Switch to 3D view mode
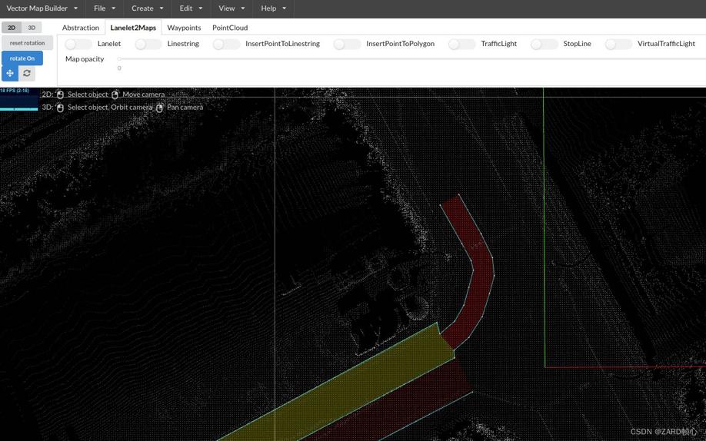This screenshot has height=441, width=706. tap(32, 28)
